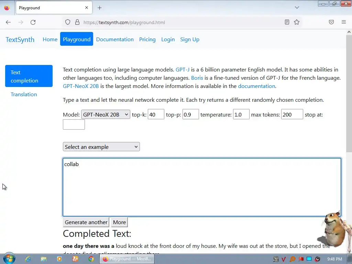The width and height of the screenshot is (352, 264).
Task: Click the page vertical scrollbar thumb
Action: point(349,94)
